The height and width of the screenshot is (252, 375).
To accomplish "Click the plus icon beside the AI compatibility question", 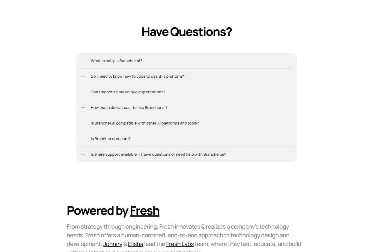I will coord(83,123).
